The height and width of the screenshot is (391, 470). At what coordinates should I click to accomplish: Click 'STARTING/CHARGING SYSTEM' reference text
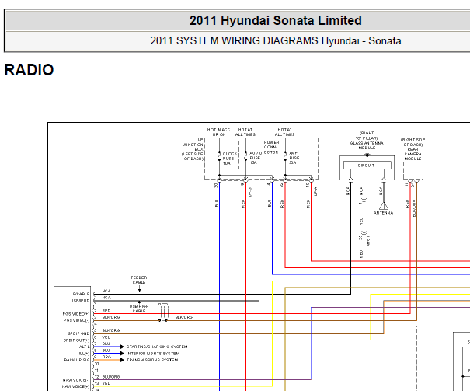[x=157, y=347]
